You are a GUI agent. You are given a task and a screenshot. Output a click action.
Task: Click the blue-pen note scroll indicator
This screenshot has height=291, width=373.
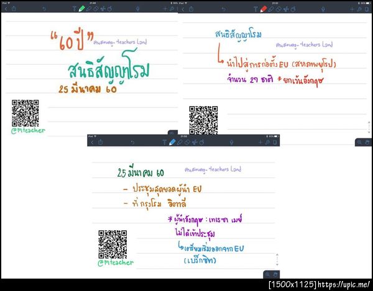click(277, 259)
